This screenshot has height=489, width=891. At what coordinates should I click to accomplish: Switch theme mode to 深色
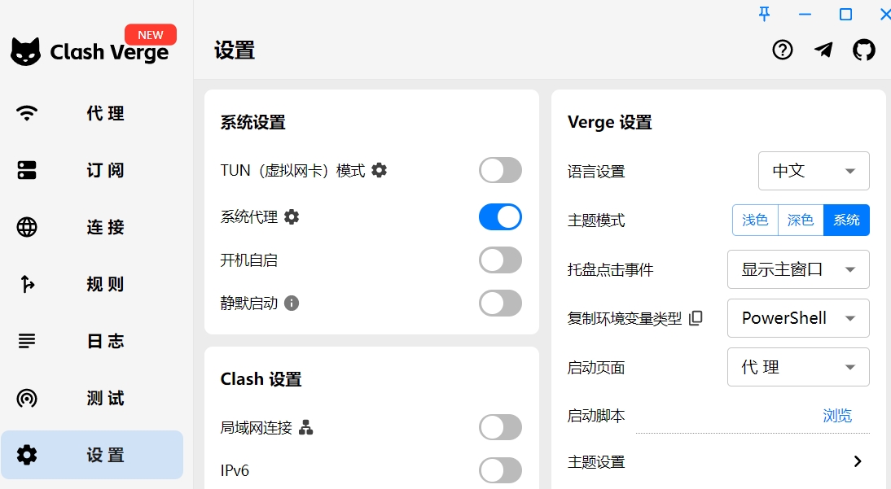coord(800,220)
